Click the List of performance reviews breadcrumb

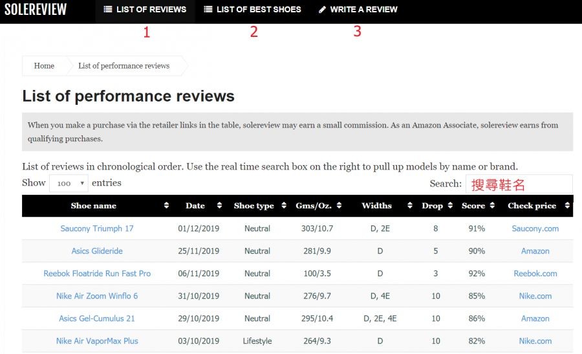[124, 66]
